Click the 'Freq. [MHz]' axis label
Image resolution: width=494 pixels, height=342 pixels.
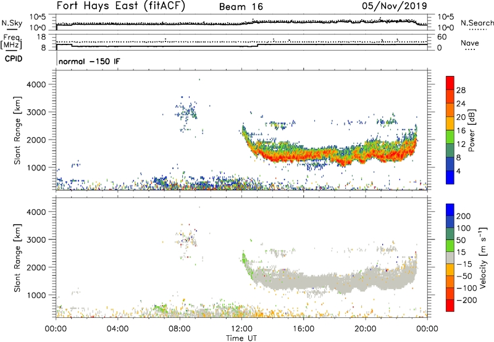pyautogui.click(x=12, y=42)
